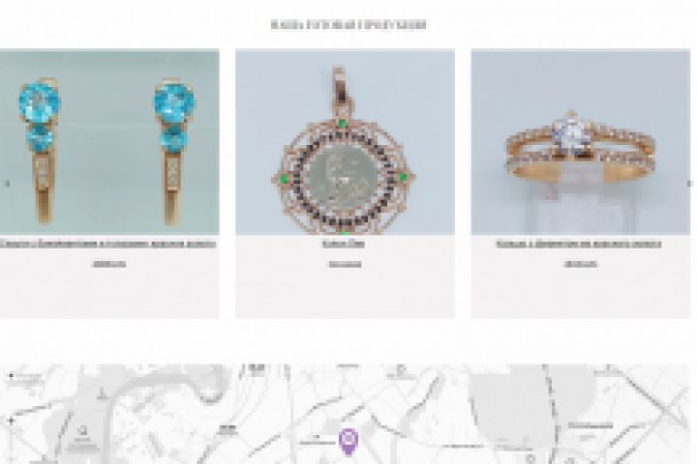Click the landmark icon on map's left side
The height and width of the screenshot is (464, 697).
(82, 431)
